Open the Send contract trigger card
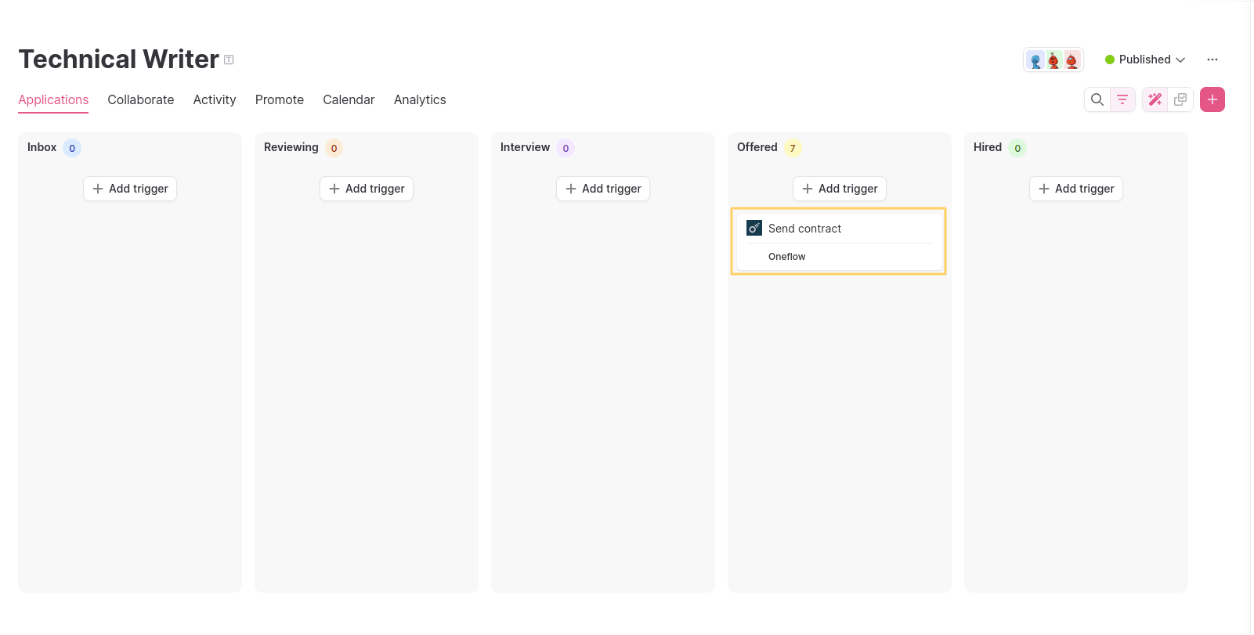This screenshot has height=635, width=1254. 839,241
